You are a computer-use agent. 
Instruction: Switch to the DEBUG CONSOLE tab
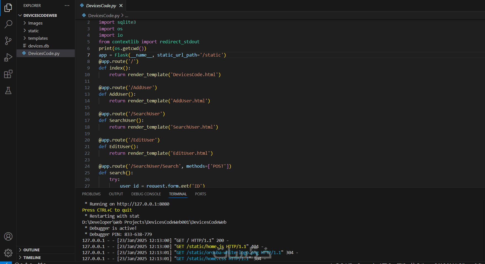click(x=146, y=194)
